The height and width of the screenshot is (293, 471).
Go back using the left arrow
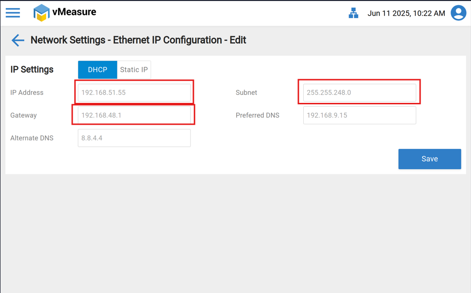18,40
